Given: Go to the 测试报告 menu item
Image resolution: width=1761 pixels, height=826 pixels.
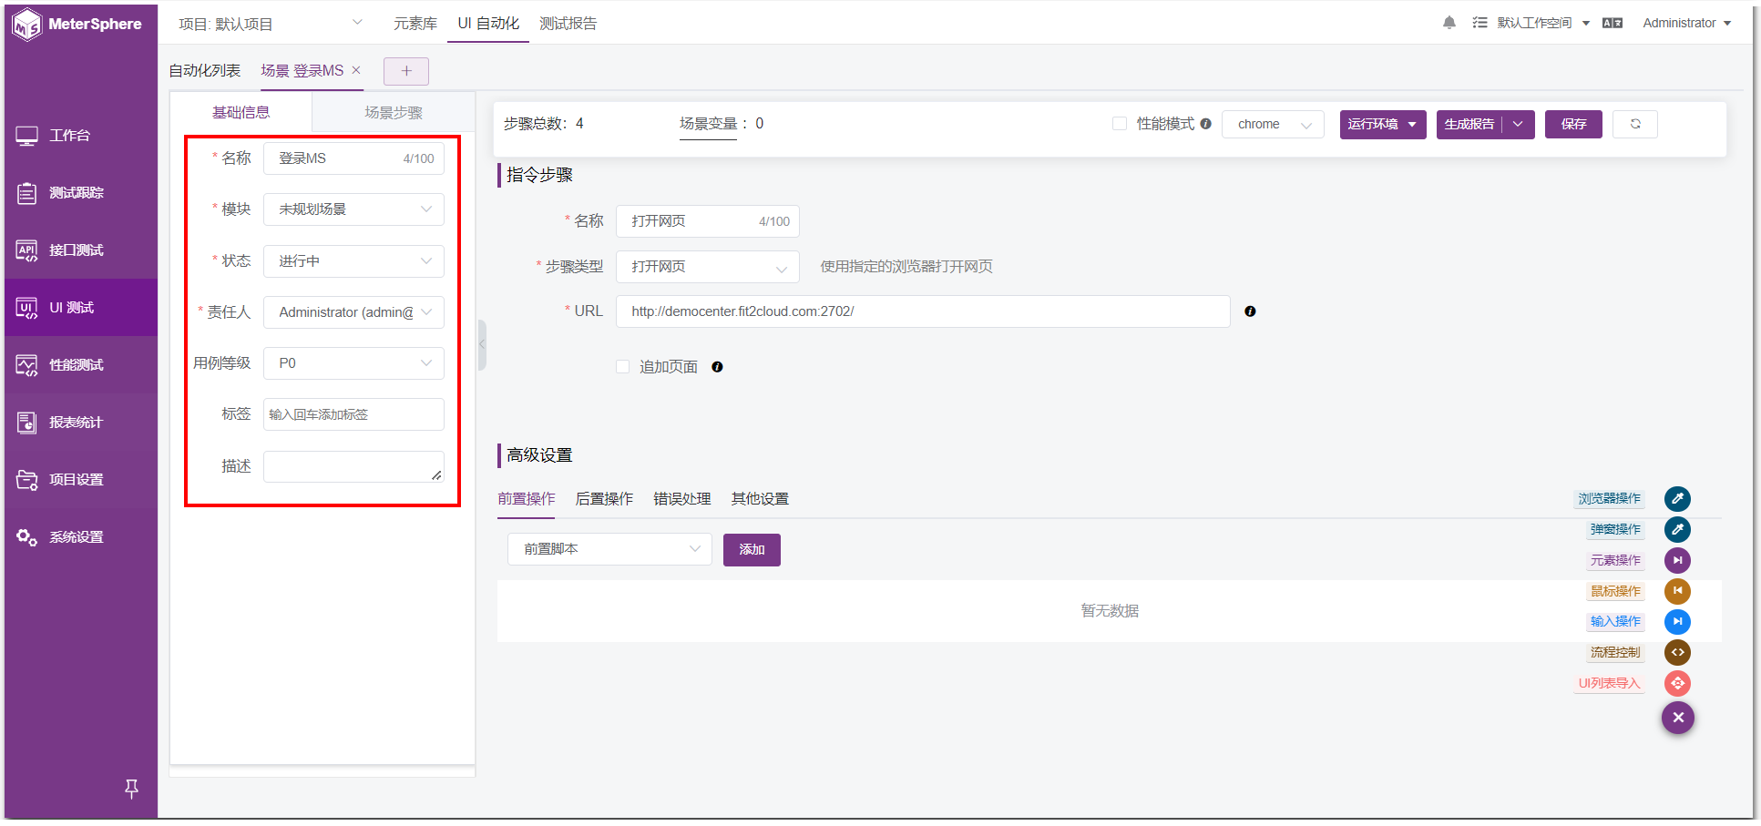Looking at the screenshot, I should point(568,23).
